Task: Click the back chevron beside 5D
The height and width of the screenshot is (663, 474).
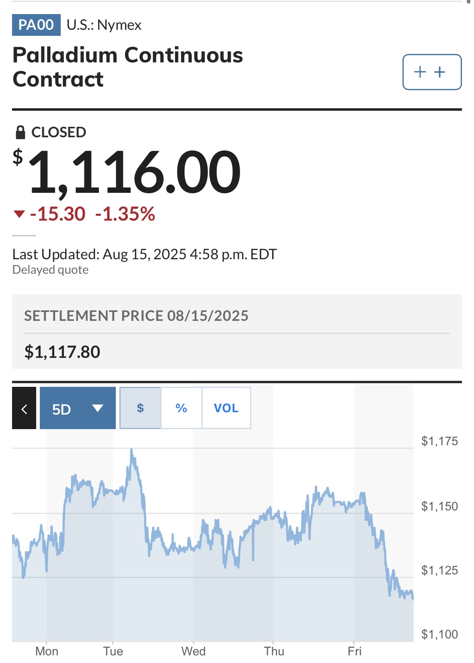Action: pos(24,408)
